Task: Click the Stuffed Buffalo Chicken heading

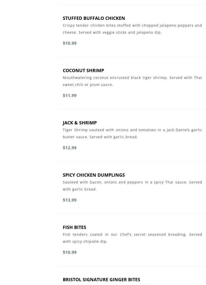Action: (94, 18)
